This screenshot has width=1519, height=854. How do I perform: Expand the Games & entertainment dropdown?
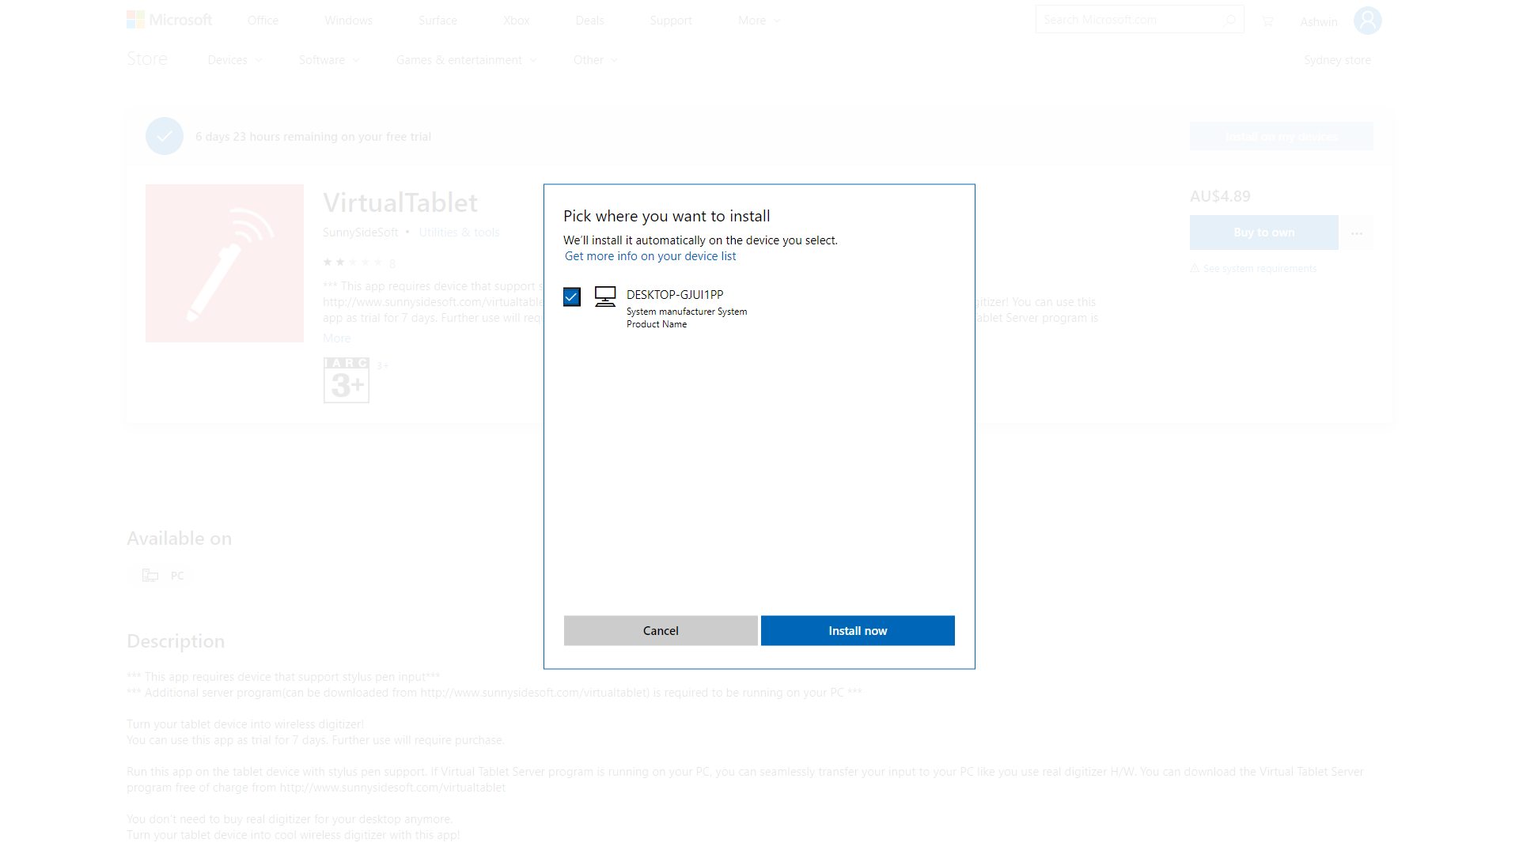(466, 60)
